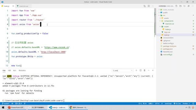Collapse all folders in explorer
The width and height of the screenshot is (196, 110).
click(x=189, y=6)
